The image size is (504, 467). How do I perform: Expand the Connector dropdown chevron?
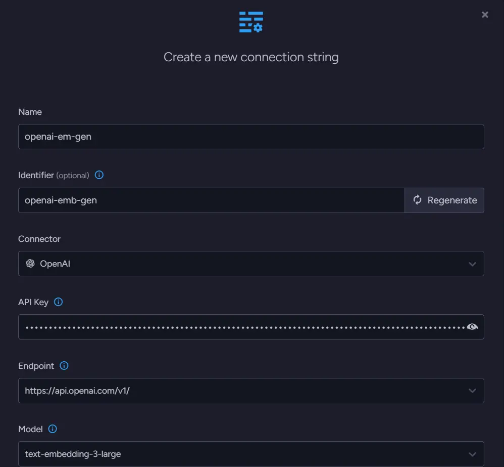pyautogui.click(x=472, y=264)
